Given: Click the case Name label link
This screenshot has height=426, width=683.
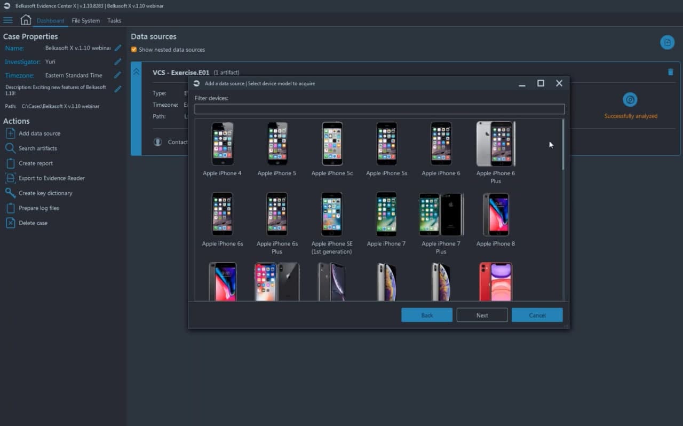Looking at the screenshot, I should pyautogui.click(x=14, y=48).
